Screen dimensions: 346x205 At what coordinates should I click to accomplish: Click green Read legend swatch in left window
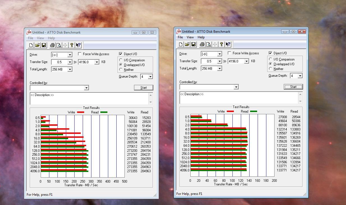pyautogui.click(x=104, y=112)
